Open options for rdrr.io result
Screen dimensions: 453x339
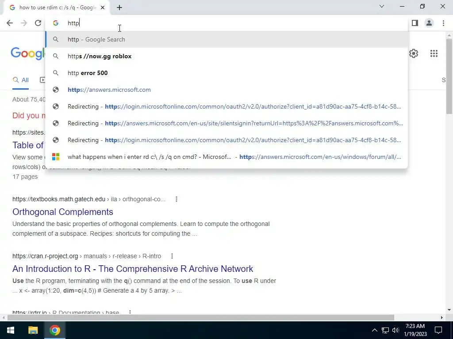pyautogui.click(x=130, y=313)
